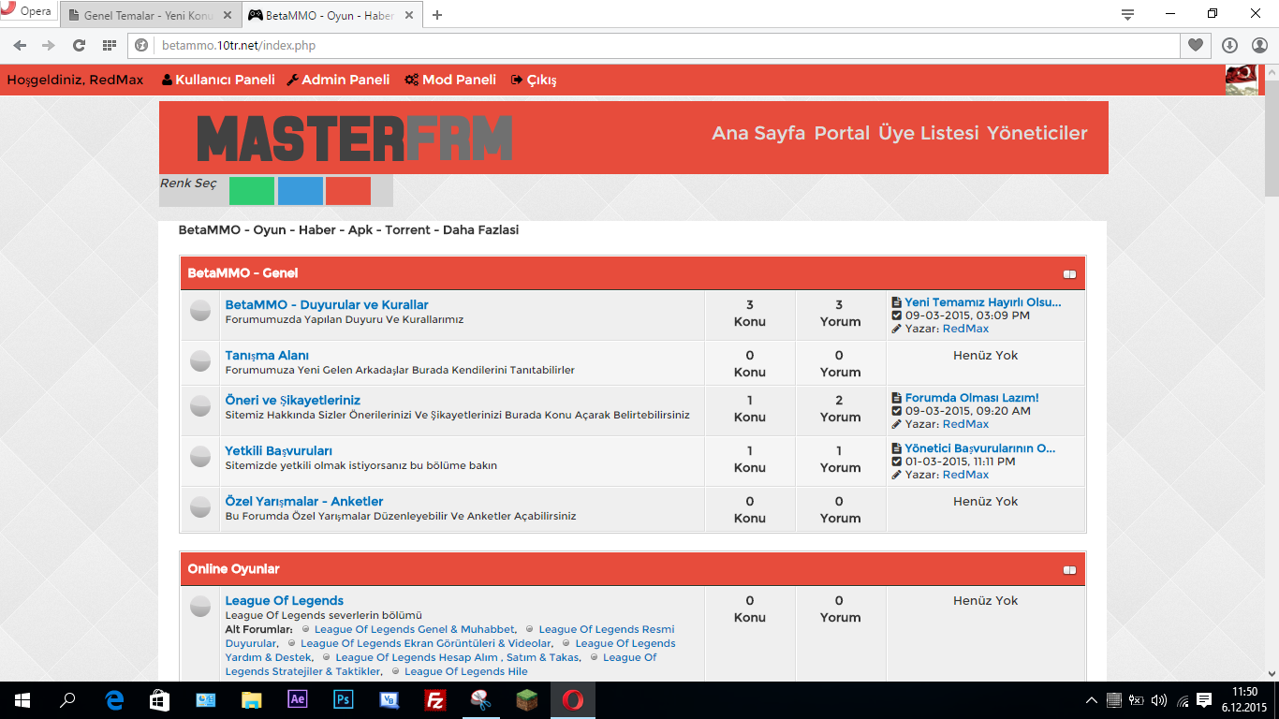Screen dimensions: 1279x719
Task: Open BetaMMO - Duyurular ve Kurallar forum
Action: [x=327, y=305]
